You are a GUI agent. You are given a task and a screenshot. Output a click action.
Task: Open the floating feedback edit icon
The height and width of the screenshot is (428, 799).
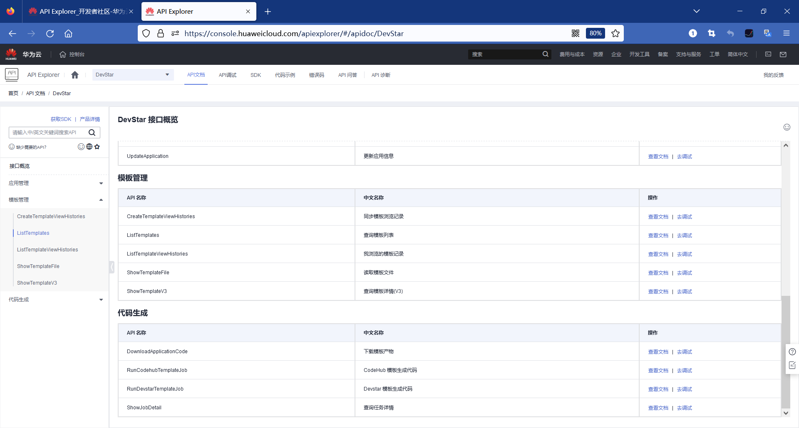(792, 365)
